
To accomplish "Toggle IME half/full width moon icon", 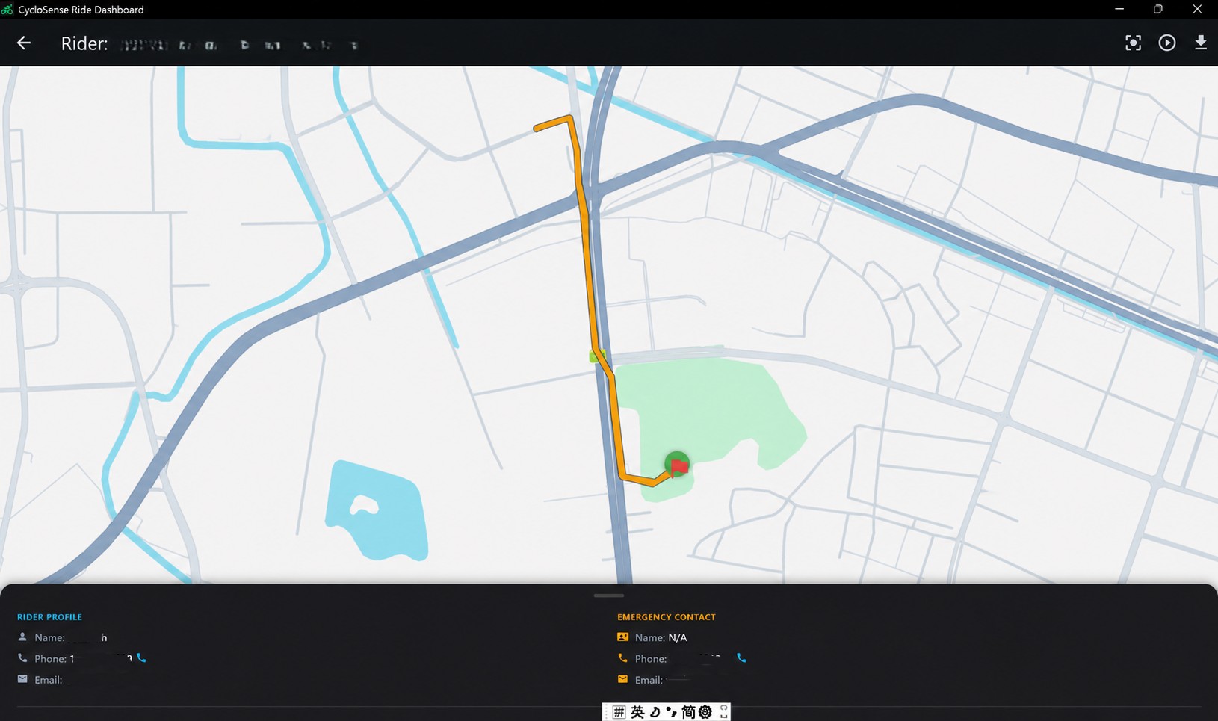I will point(655,712).
